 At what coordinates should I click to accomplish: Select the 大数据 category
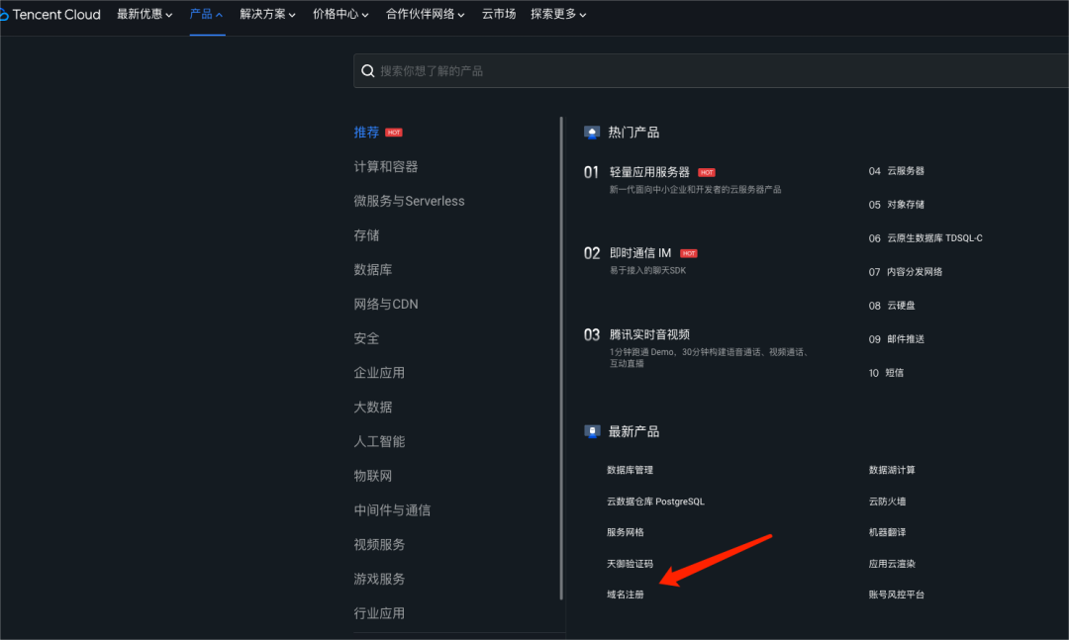pyautogui.click(x=373, y=407)
